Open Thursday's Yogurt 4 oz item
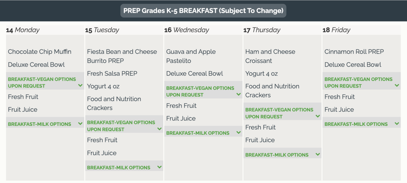 click(x=261, y=73)
